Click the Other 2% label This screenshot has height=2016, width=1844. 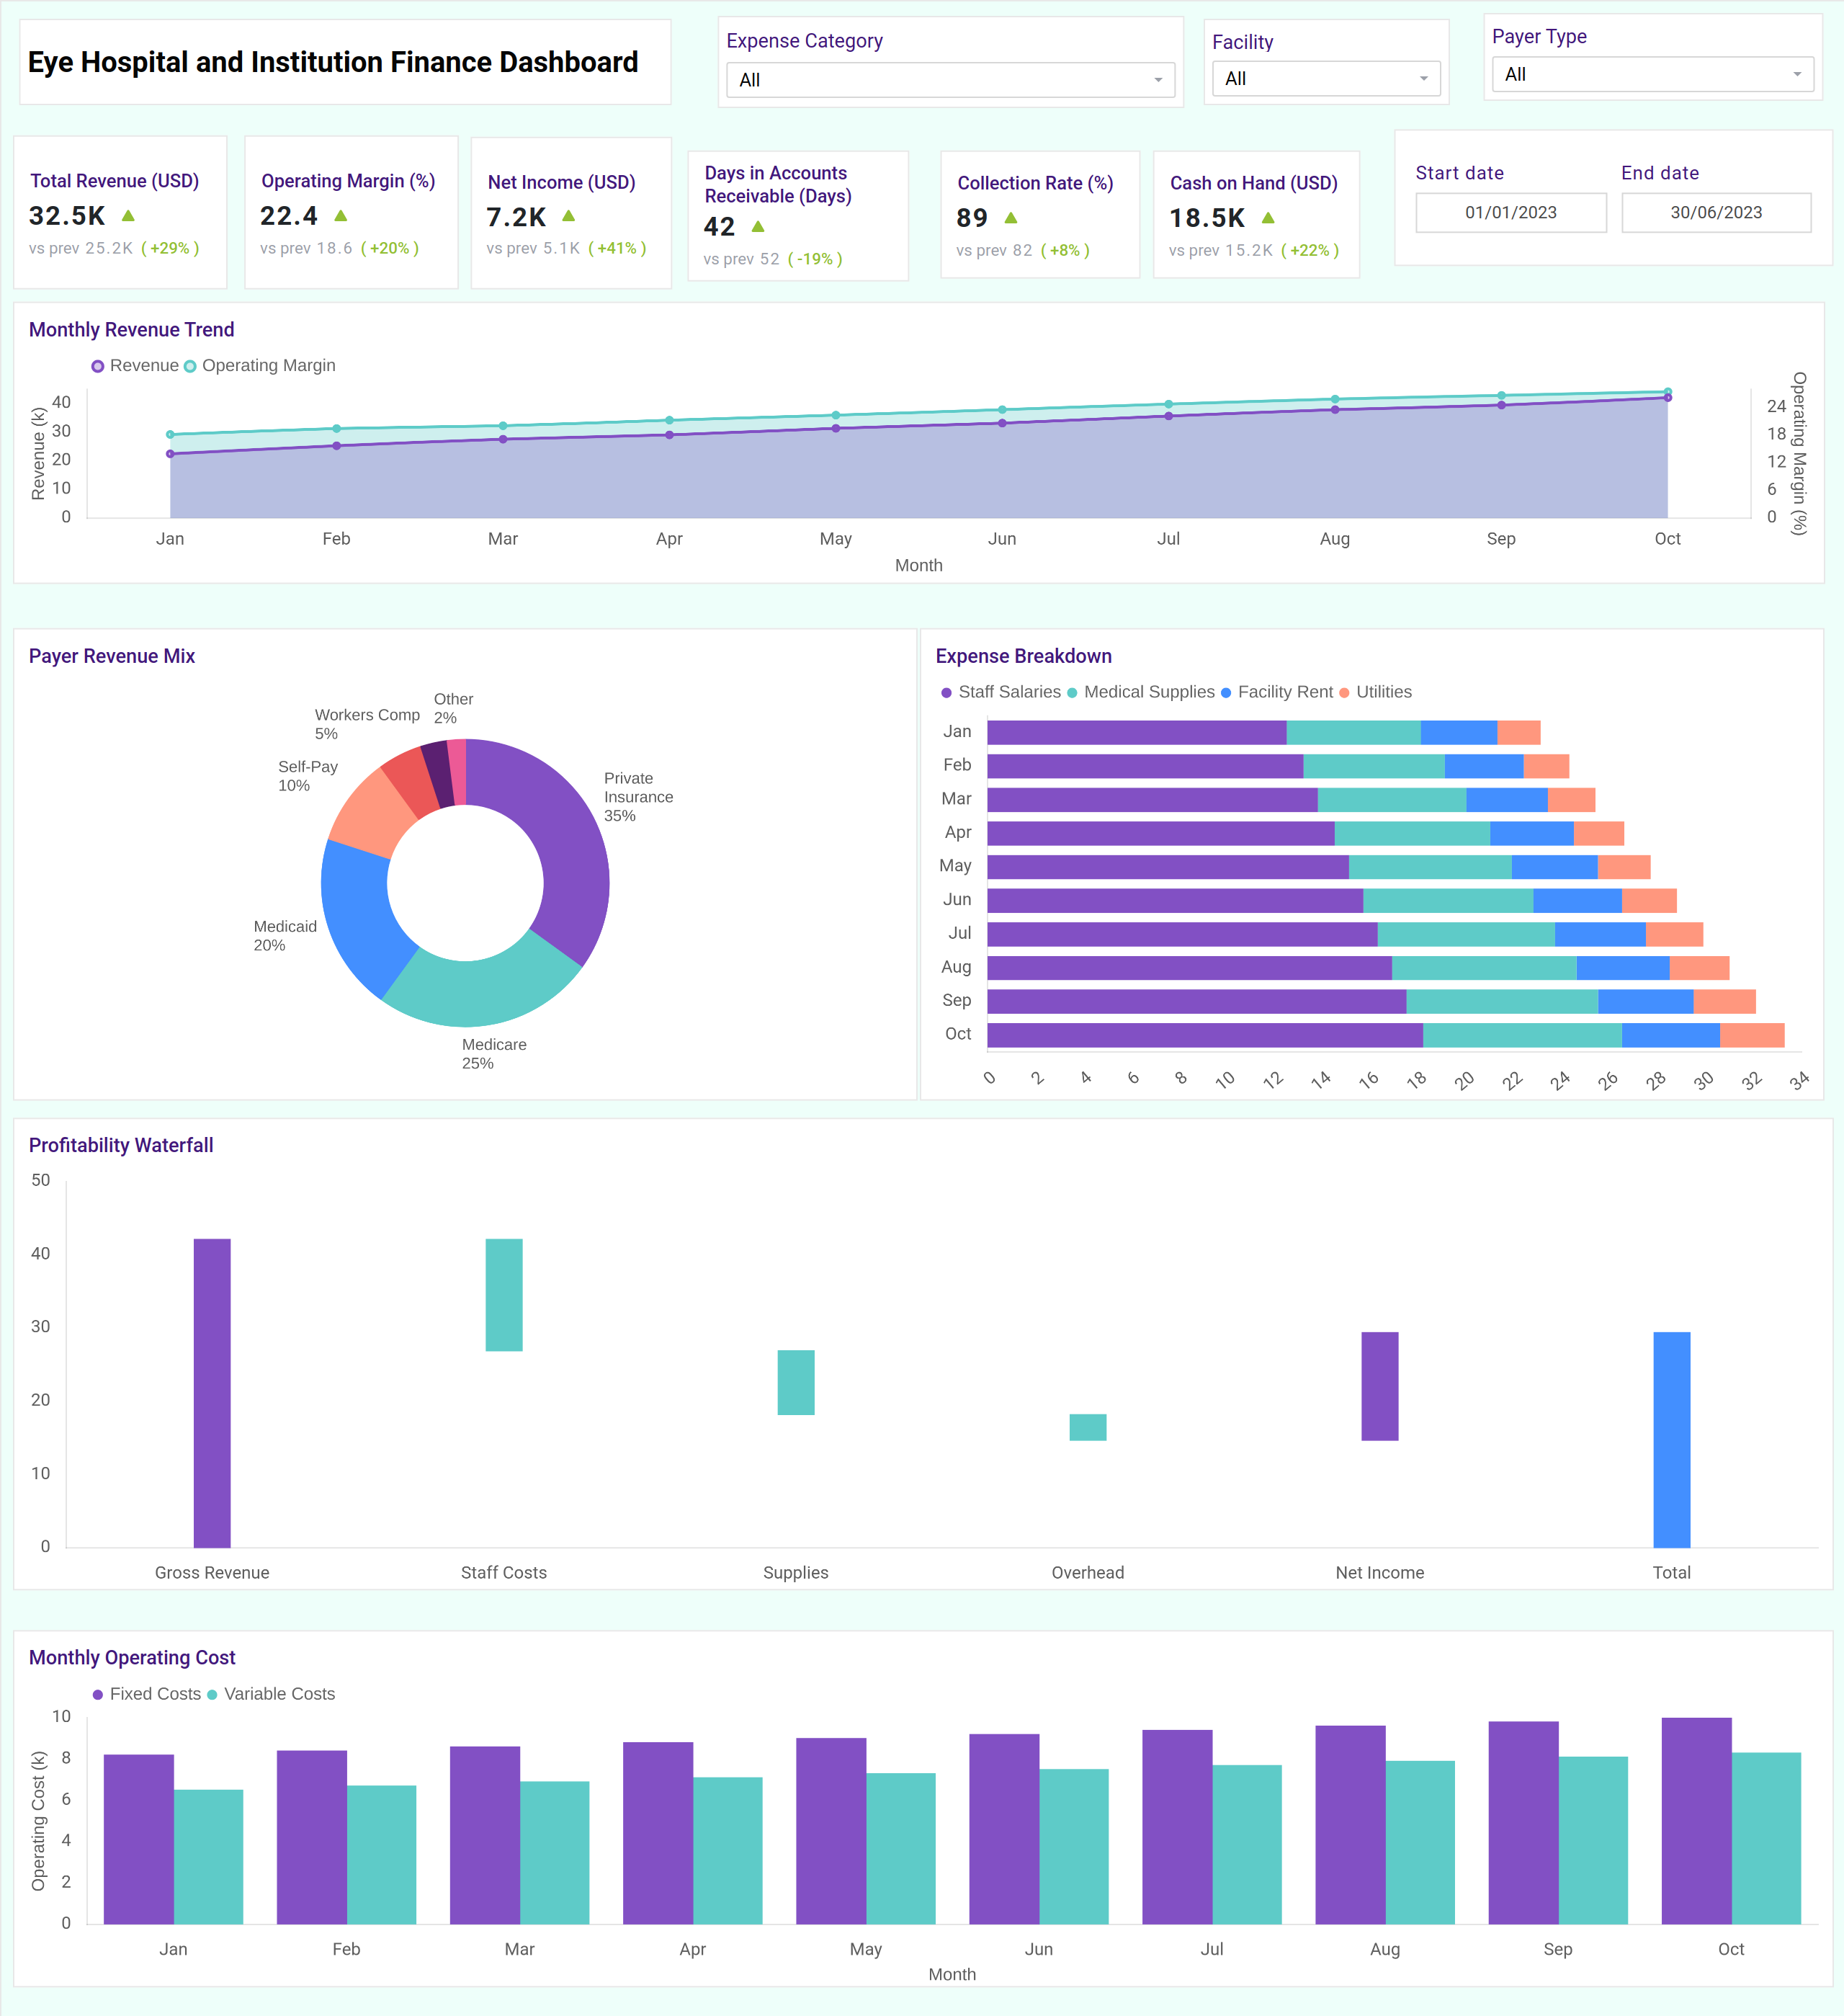(453, 708)
